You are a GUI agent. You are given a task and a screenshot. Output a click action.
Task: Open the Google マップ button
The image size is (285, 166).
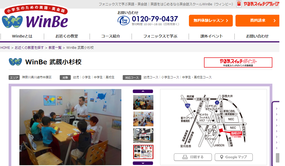pos(234,157)
